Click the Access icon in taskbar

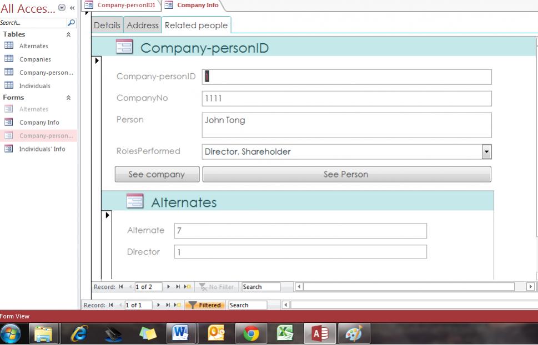click(x=320, y=334)
